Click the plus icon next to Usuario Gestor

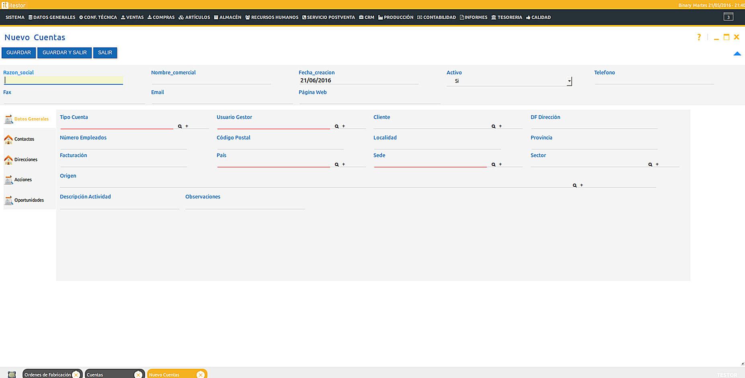coord(343,126)
